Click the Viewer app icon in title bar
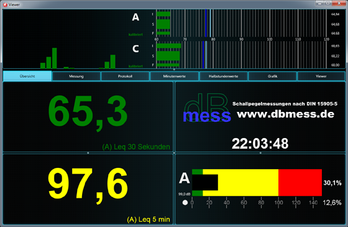 click(x=5, y=4)
